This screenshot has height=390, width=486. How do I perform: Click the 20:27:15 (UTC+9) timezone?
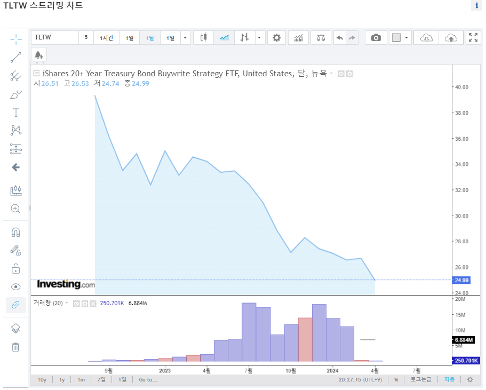click(x=360, y=380)
